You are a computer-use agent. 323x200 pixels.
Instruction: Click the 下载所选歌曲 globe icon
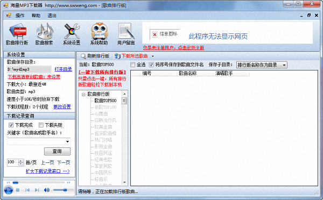[x=117, y=56]
